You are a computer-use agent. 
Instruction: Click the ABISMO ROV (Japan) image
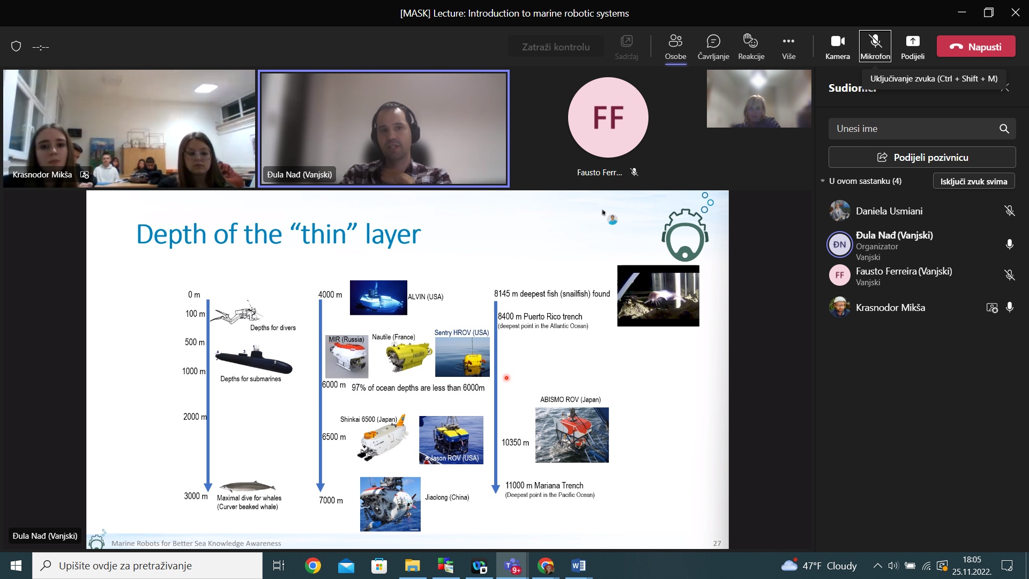pos(572,435)
